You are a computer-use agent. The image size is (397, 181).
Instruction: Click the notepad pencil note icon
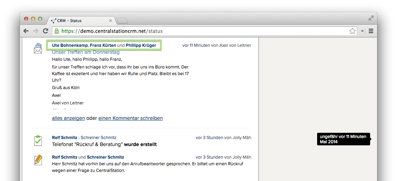point(38,160)
